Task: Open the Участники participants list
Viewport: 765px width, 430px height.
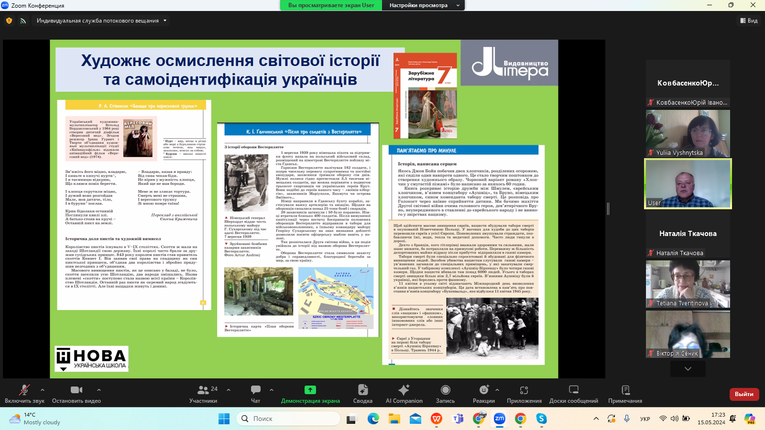Action: (203, 390)
